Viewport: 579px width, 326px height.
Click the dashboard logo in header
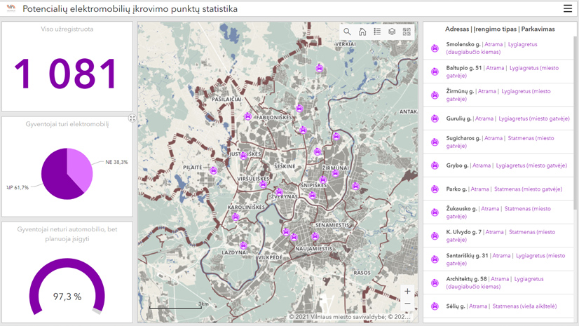pos(11,9)
